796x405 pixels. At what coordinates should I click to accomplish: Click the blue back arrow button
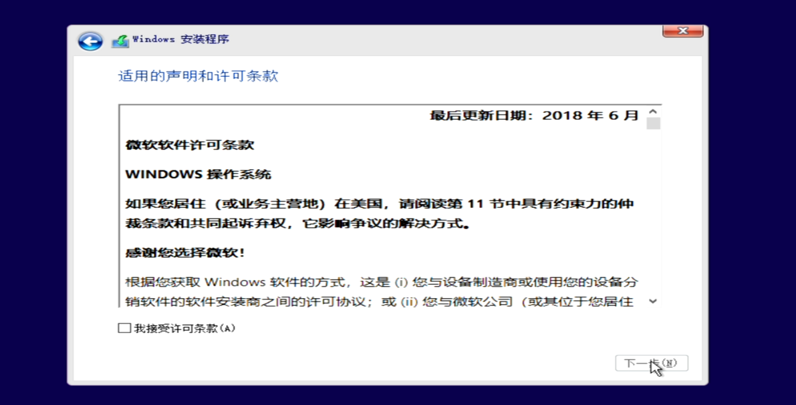(x=90, y=41)
